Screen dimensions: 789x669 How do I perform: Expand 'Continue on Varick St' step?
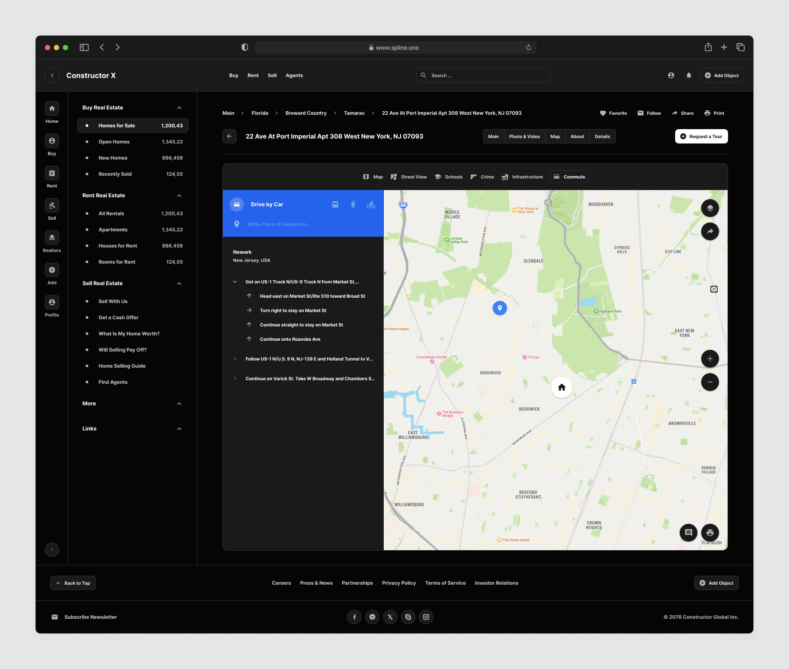(x=235, y=378)
